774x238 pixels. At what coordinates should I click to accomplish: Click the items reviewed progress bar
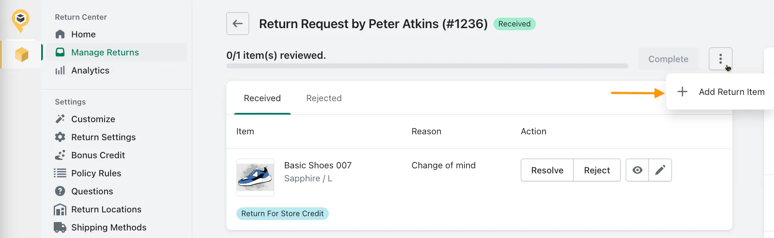427,66
